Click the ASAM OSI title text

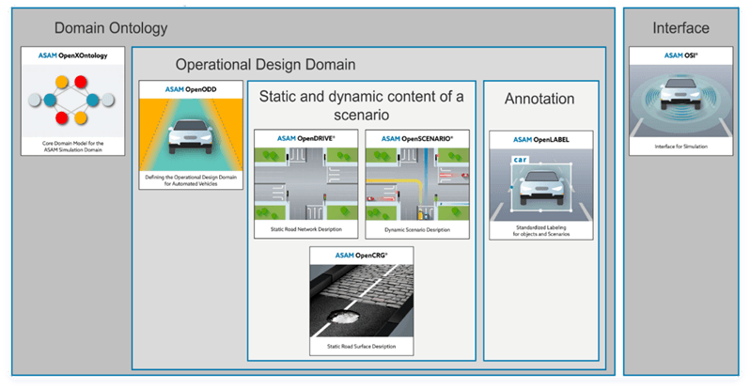coord(680,55)
